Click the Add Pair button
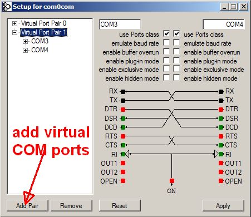This screenshot has height=217, width=251. [27, 205]
